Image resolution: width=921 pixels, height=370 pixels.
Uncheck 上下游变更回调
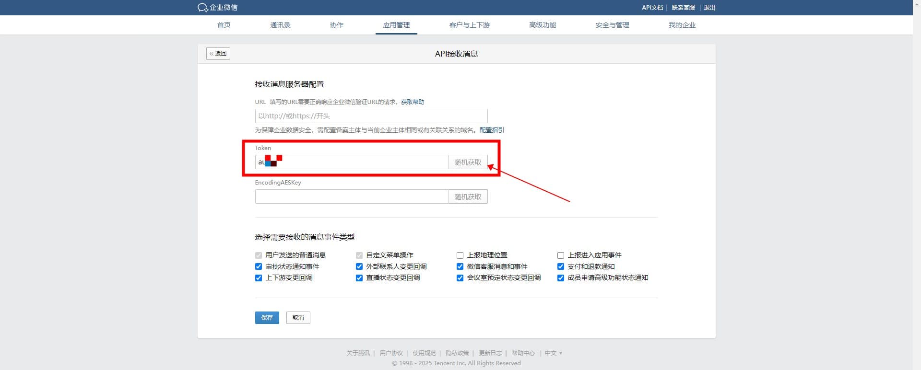point(259,278)
